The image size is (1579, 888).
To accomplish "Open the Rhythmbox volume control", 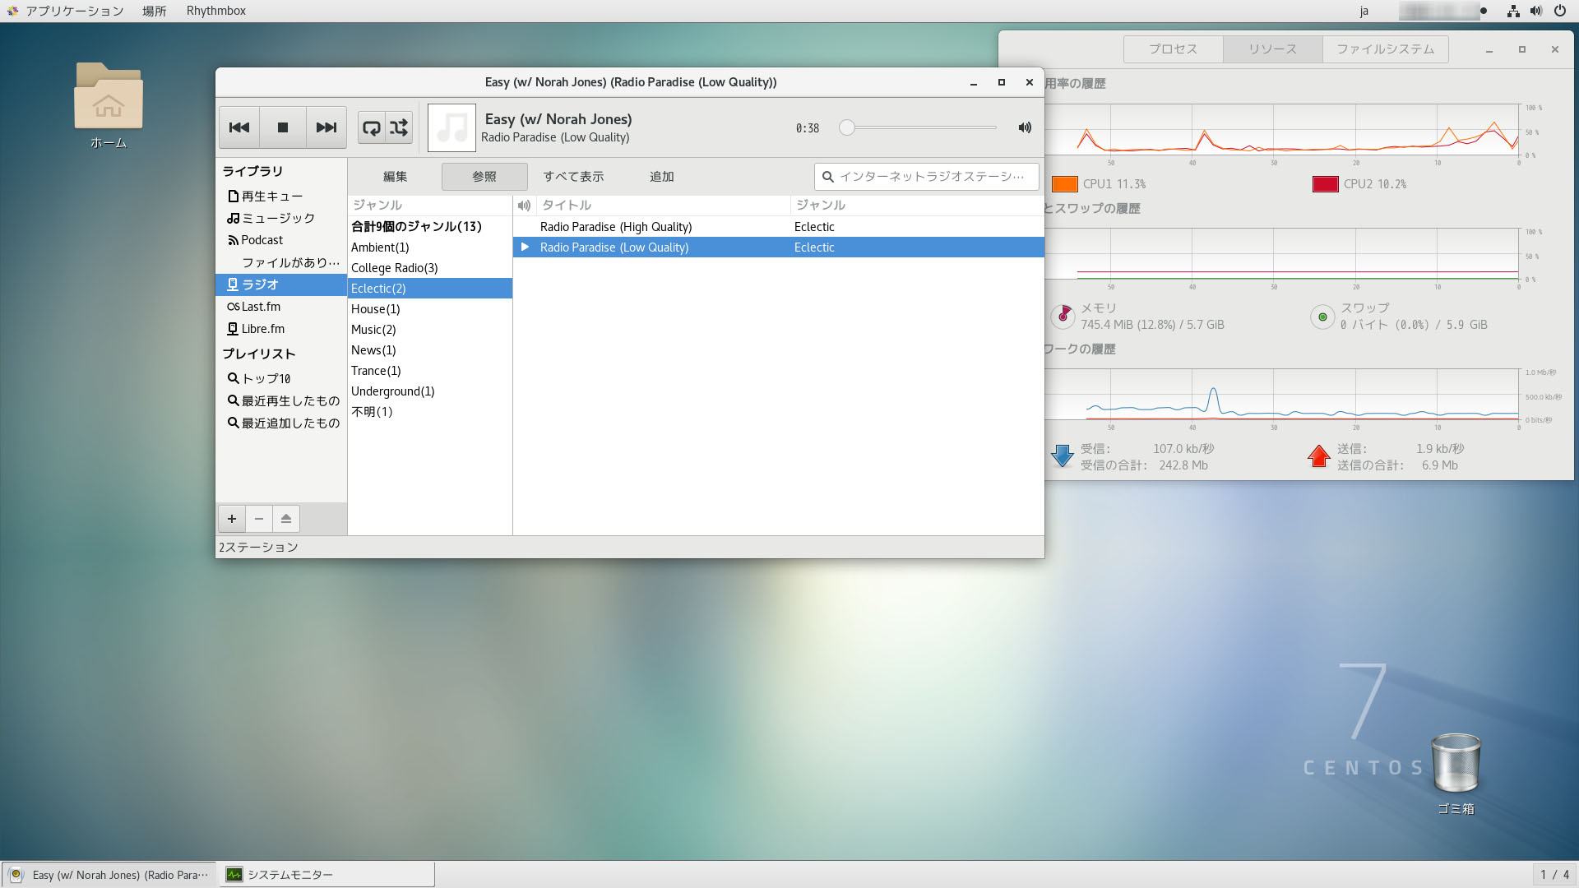I will (1025, 127).
